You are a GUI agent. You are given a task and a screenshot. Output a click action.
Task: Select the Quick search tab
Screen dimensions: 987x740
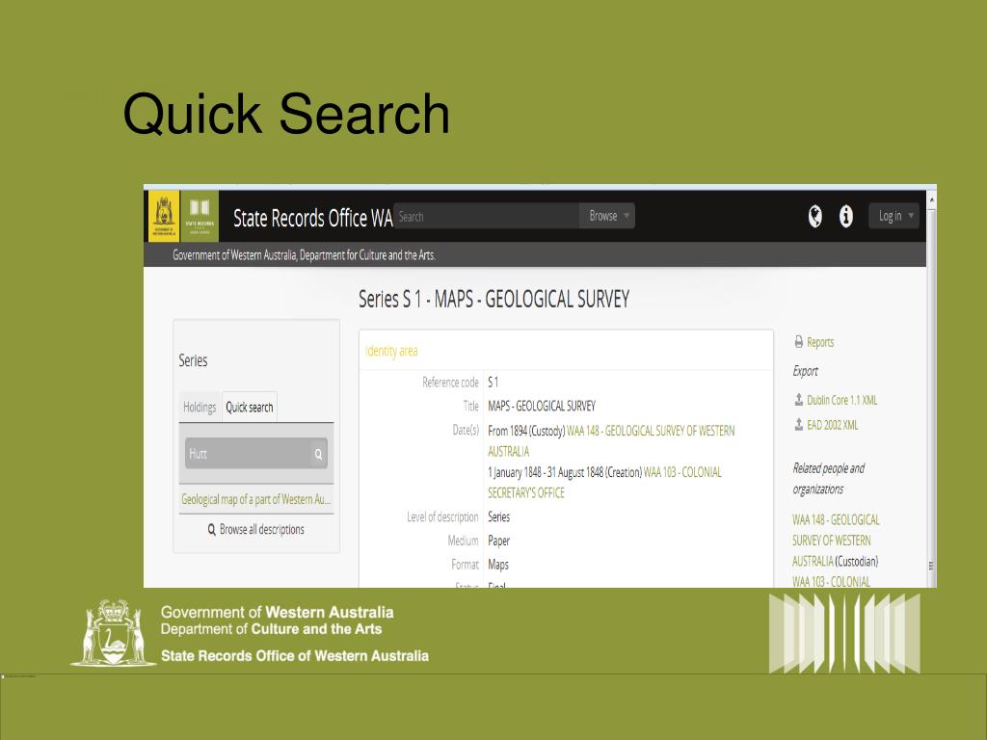[250, 408]
